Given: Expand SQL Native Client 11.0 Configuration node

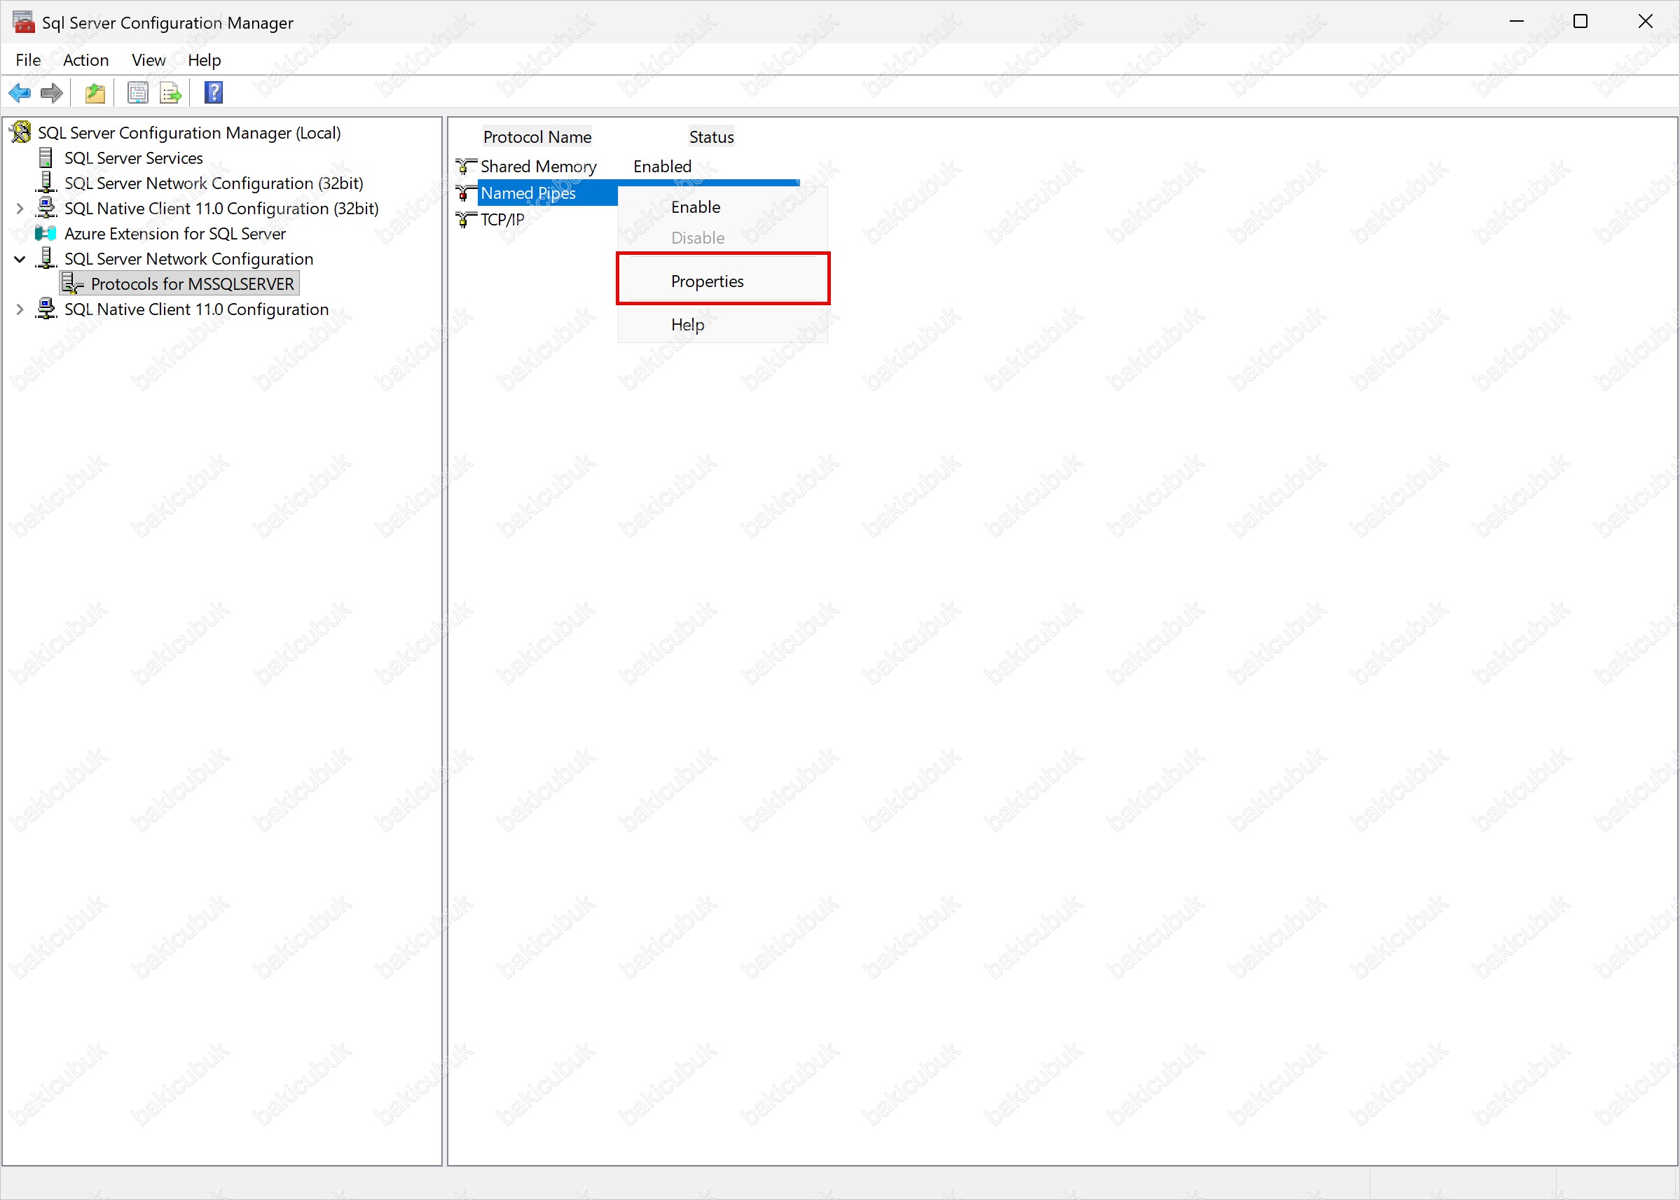Looking at the screenshot, I should [20, 309].
